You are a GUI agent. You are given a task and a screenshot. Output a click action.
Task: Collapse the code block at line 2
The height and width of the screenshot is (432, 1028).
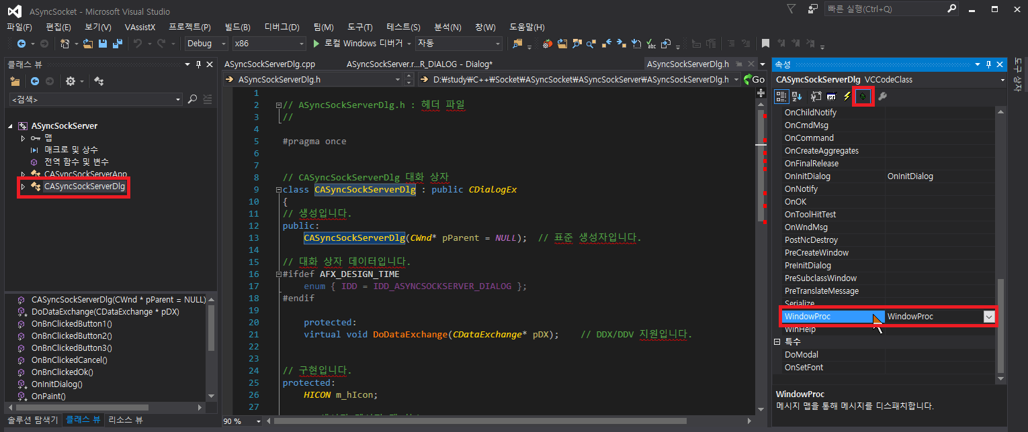click(279, 105)
